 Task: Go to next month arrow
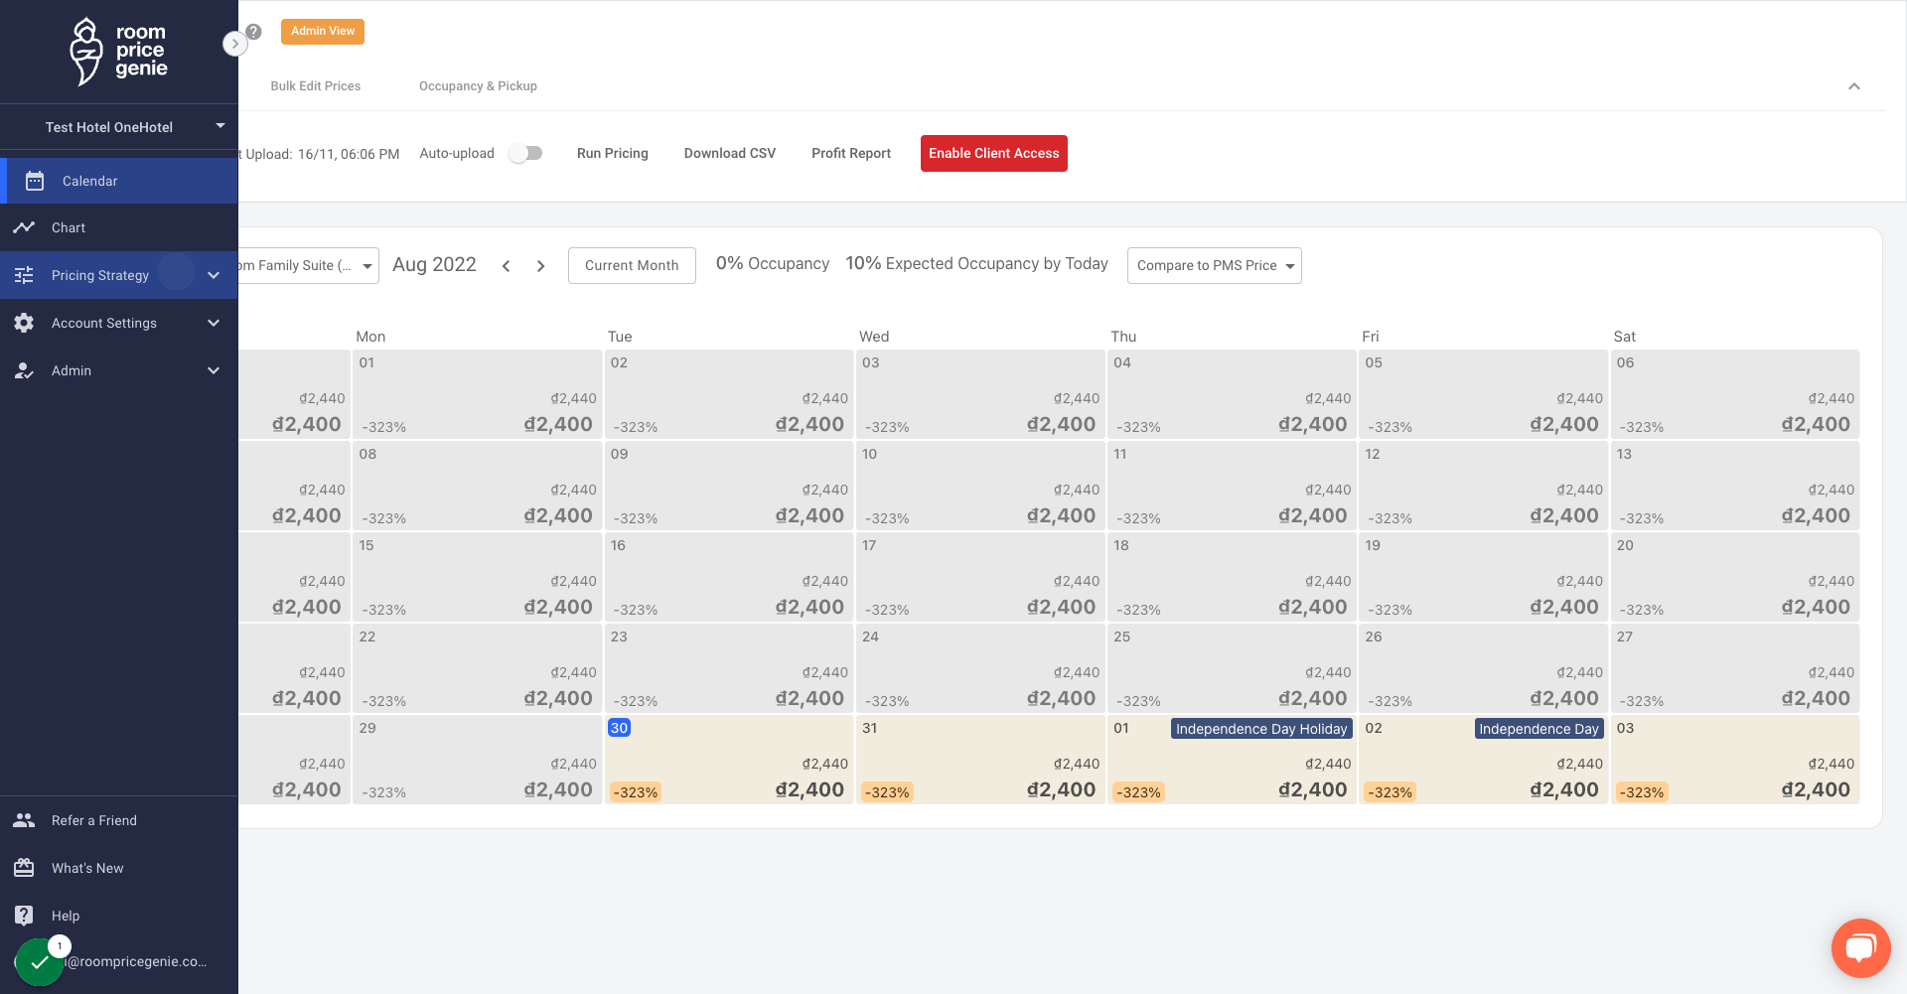[540, 266]
